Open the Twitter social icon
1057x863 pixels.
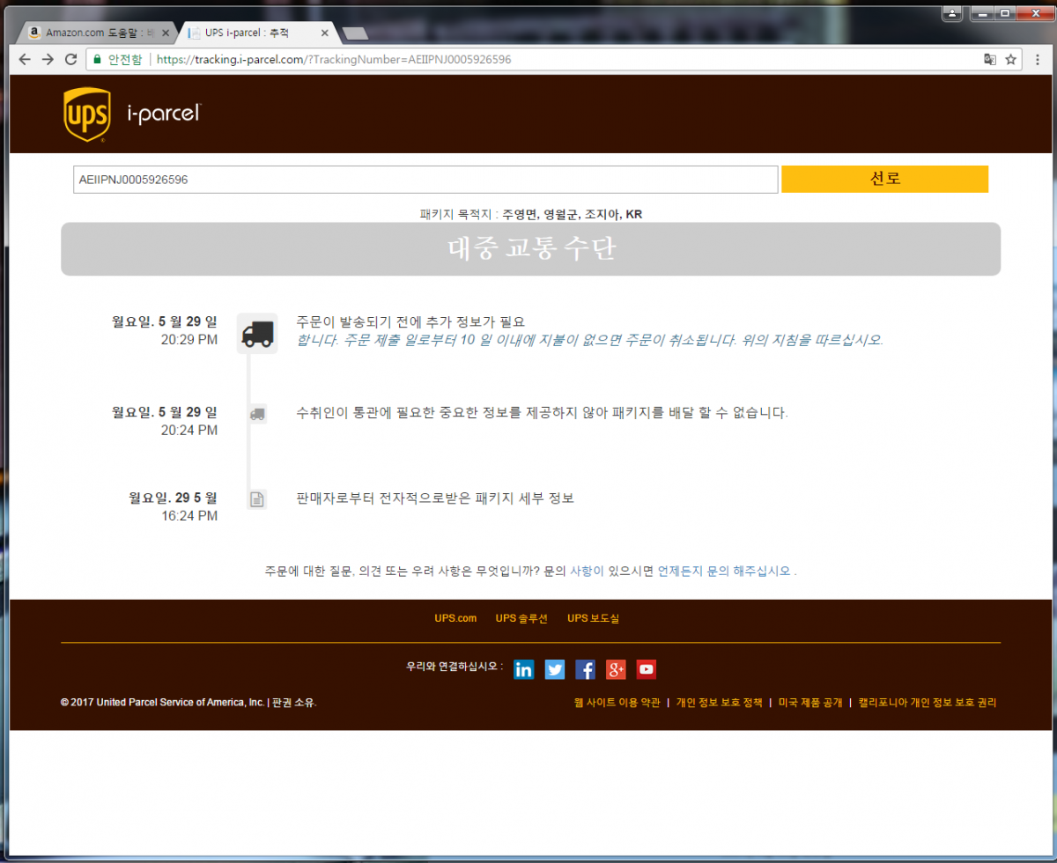[555, 669]
